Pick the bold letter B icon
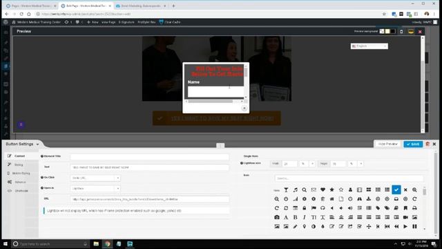Screen dimensions: 442x249 [295, 217]
